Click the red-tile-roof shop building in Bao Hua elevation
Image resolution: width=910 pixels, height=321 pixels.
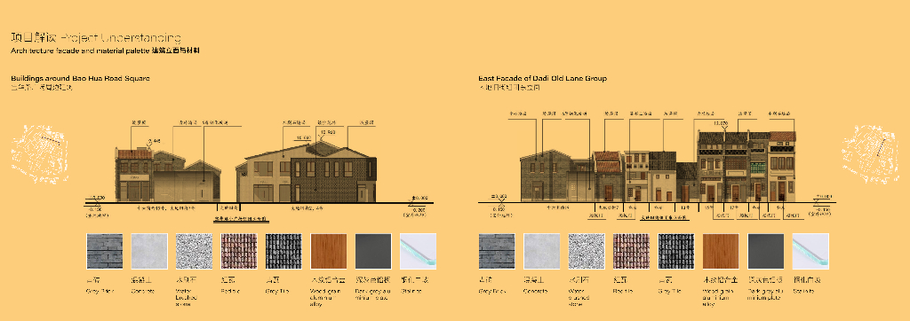tap(135, 175)
